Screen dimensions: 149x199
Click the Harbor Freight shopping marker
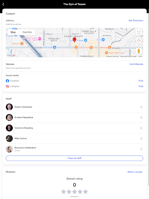click(85, 40)
